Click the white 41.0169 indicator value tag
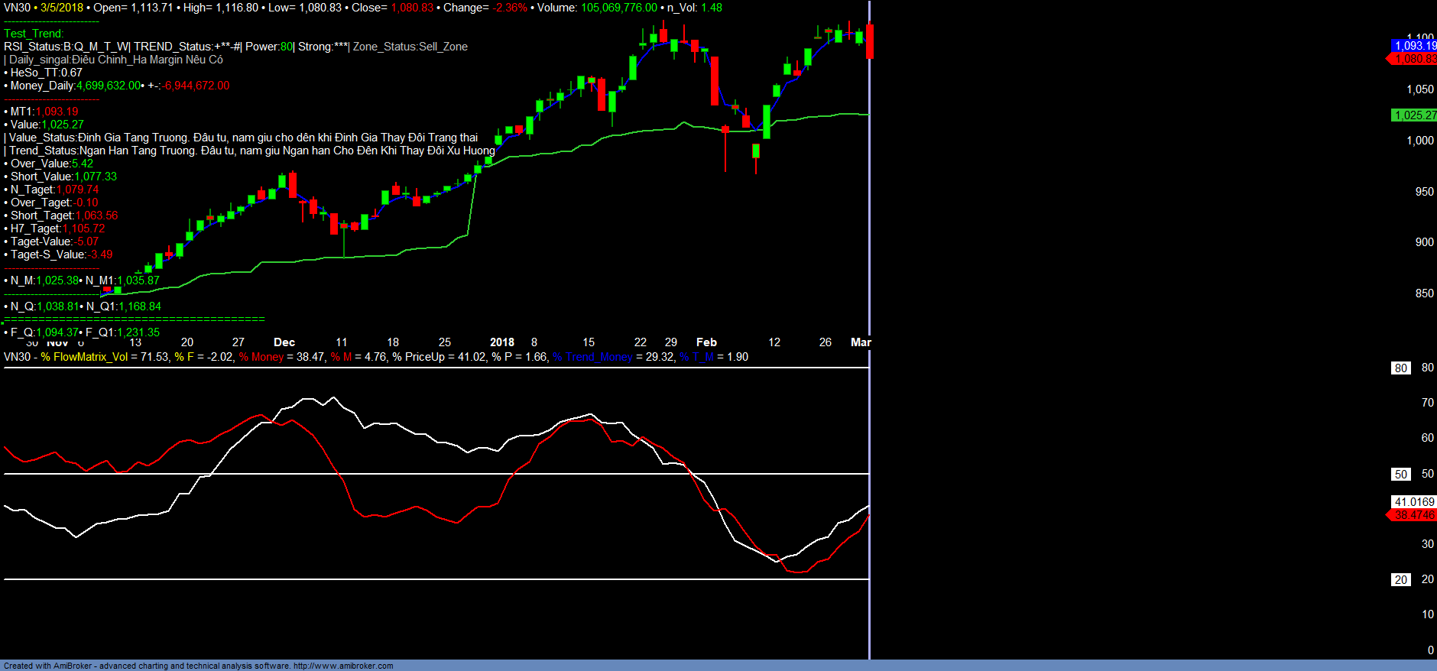Viewport: 1437px width, 671px height. tap(1414, 502)
